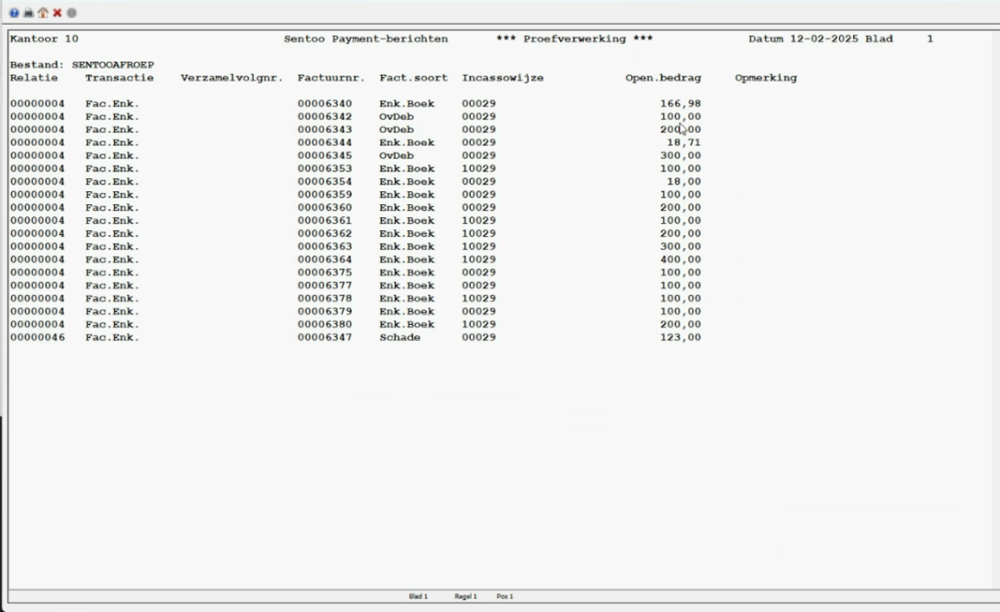
Task: Click the 166,98 open amount
Action: click(680, 104)
